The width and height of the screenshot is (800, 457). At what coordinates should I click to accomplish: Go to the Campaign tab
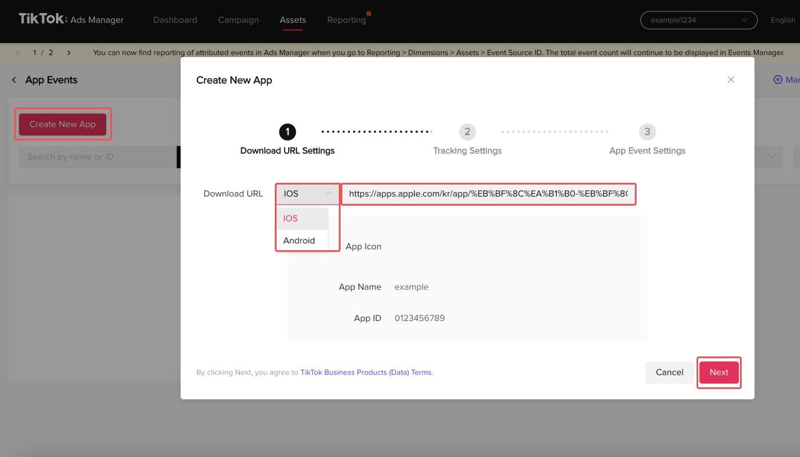238,20
